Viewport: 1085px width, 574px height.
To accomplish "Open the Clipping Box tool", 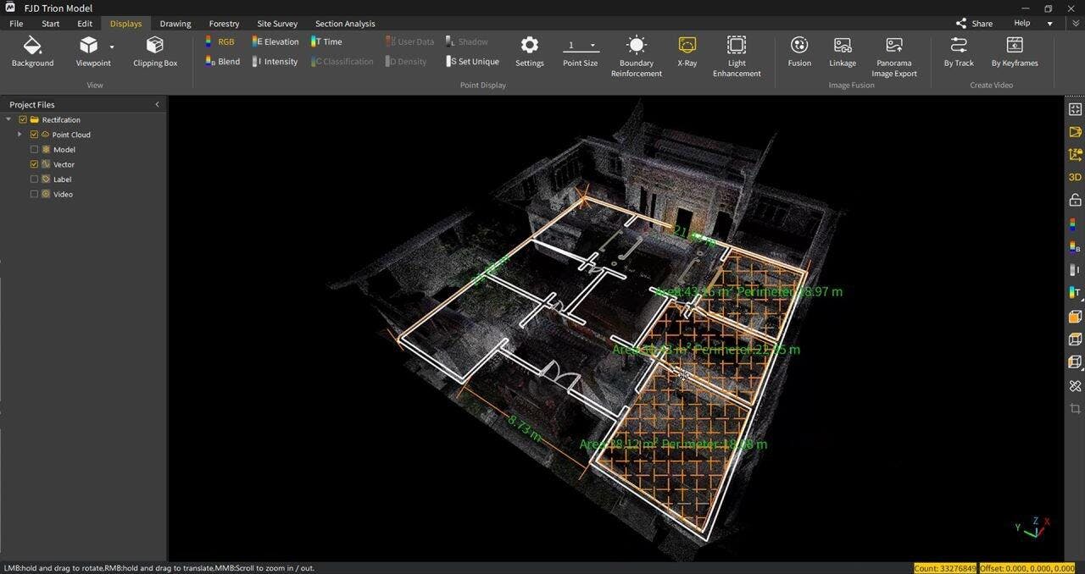I will 154,52.
